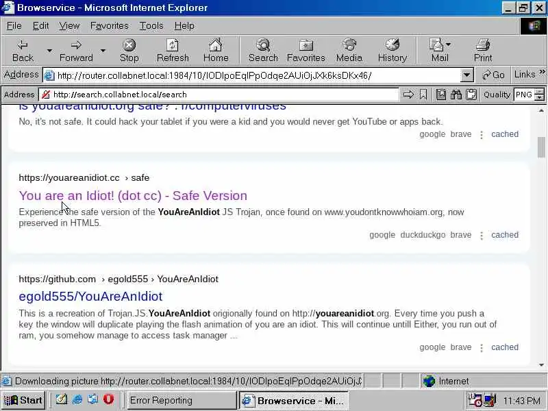Open the Mail button dropdown arrow

[449, 45]
